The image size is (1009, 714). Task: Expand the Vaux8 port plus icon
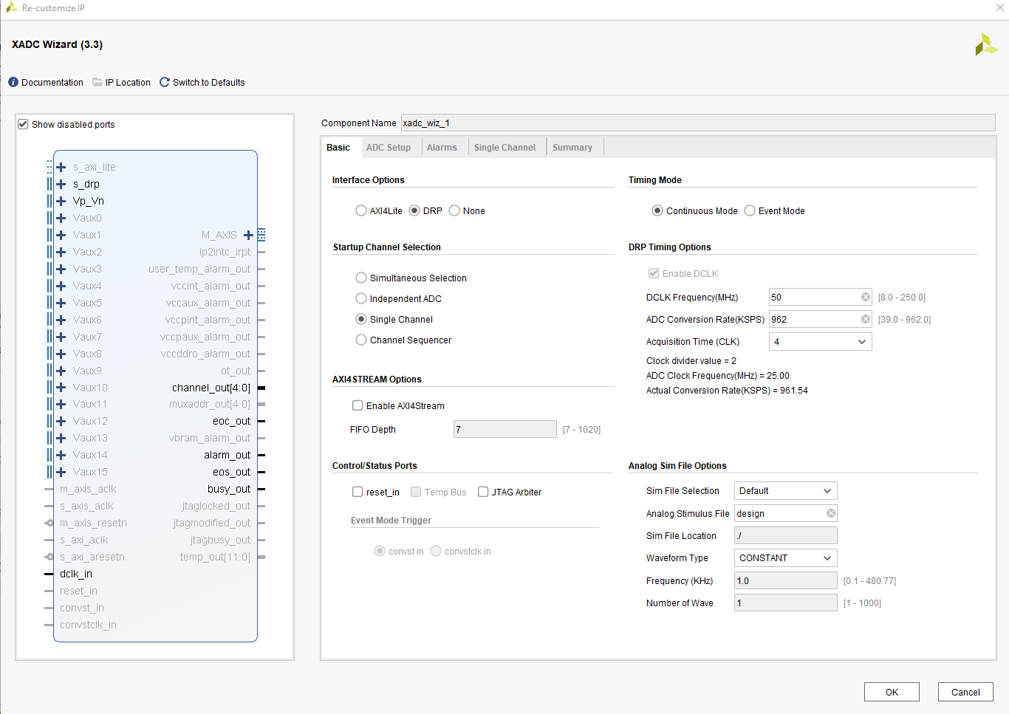tap(61, 354)
